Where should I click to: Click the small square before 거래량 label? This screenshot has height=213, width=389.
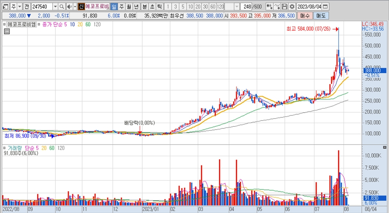(x=4, y=148)
